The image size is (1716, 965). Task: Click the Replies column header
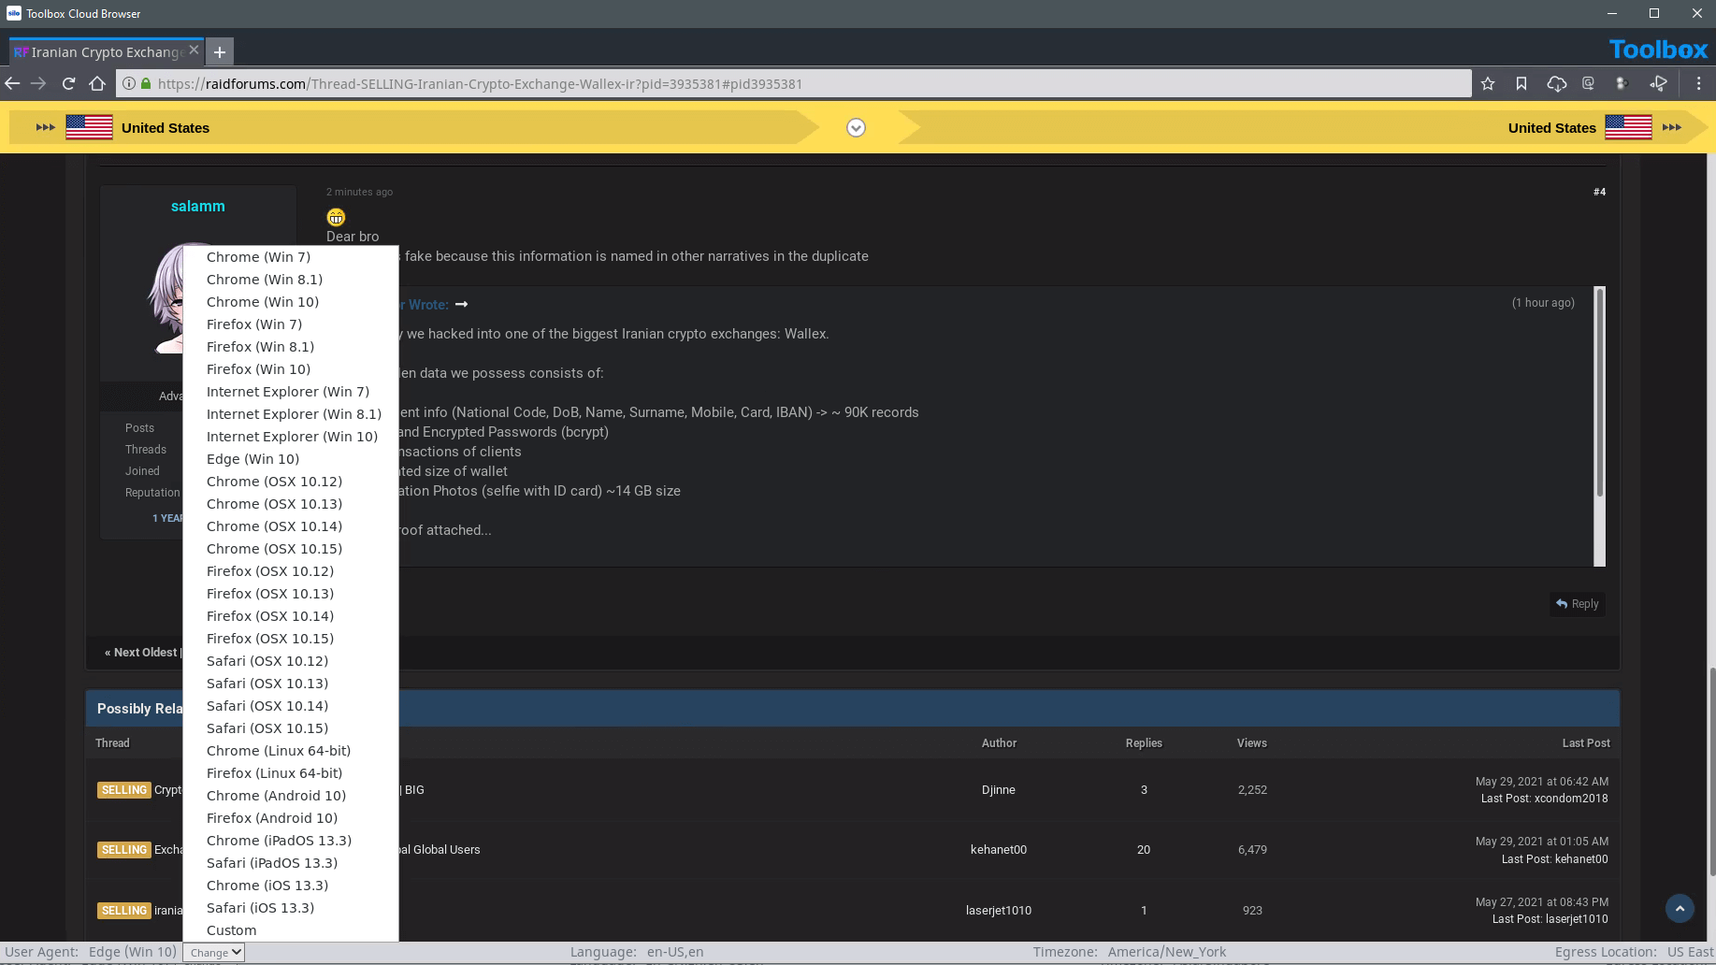tap(1144, 743)
